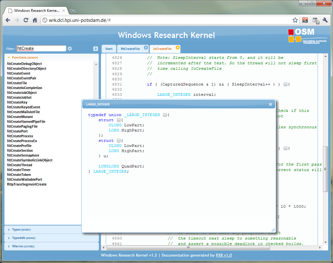Click the browser forward arrow

point(17,20)
